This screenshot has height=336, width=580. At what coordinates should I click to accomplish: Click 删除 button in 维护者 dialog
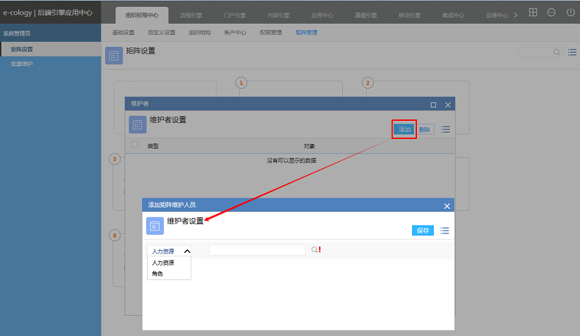425,130
